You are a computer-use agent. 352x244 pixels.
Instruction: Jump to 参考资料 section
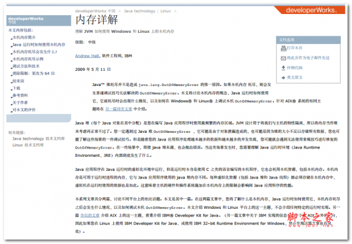[x=20, y=95]
